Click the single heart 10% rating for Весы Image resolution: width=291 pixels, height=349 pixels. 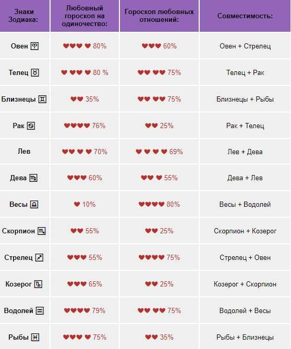[84, 204]
